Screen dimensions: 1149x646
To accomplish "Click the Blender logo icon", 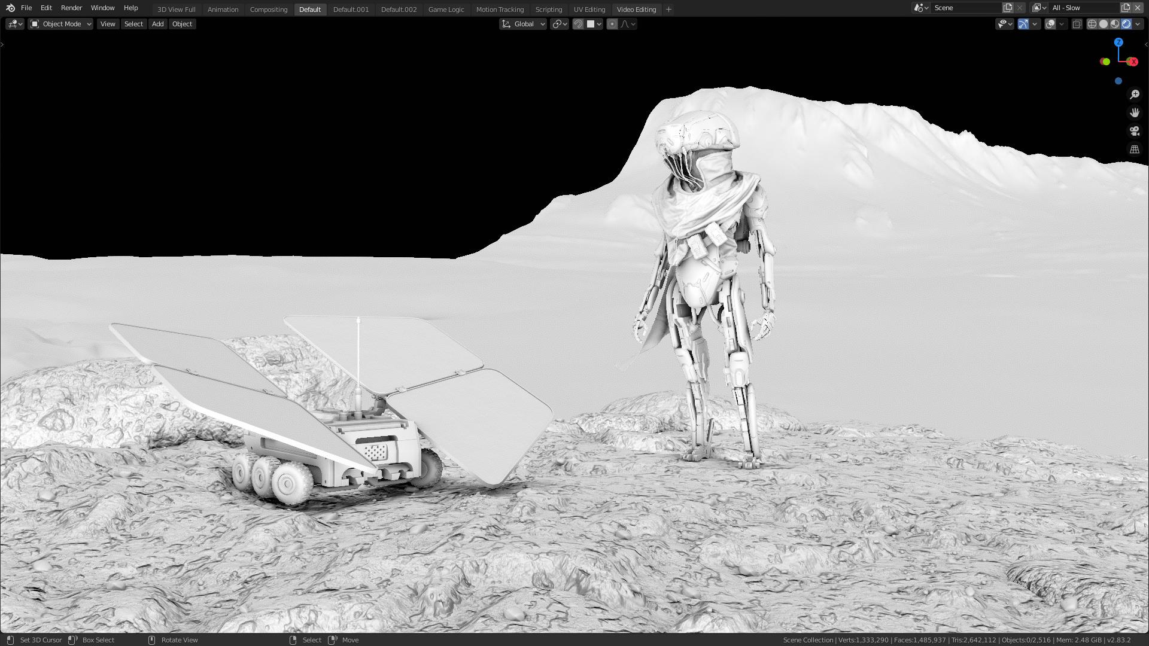I will pos(10,8).
